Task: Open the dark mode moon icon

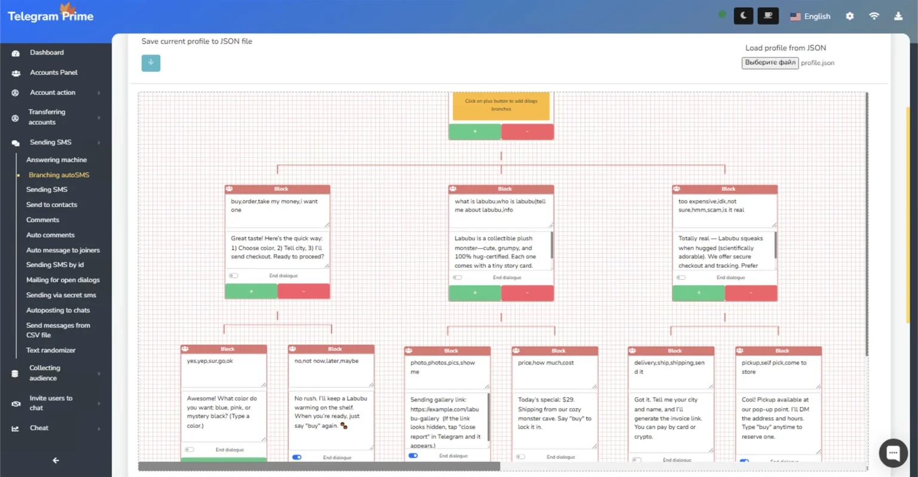Action: 743,16
